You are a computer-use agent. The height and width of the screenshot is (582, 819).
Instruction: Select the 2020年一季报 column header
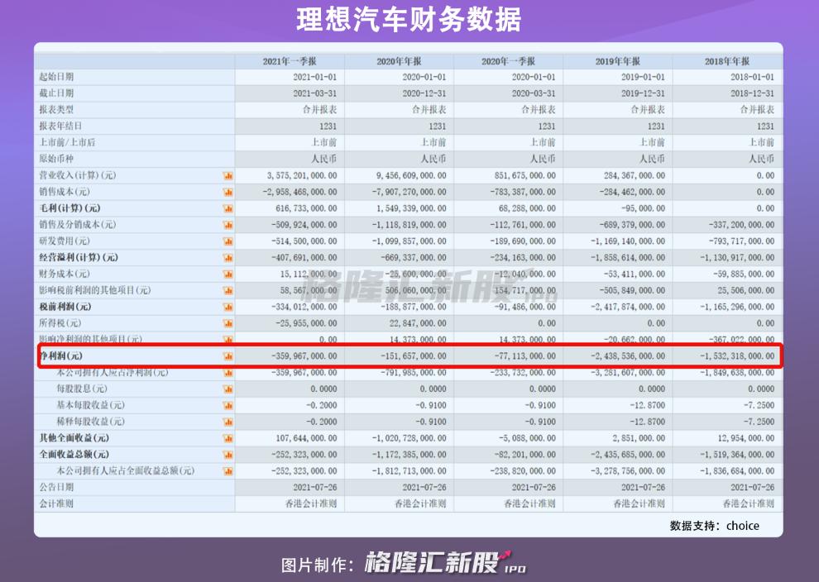[508, 61]
